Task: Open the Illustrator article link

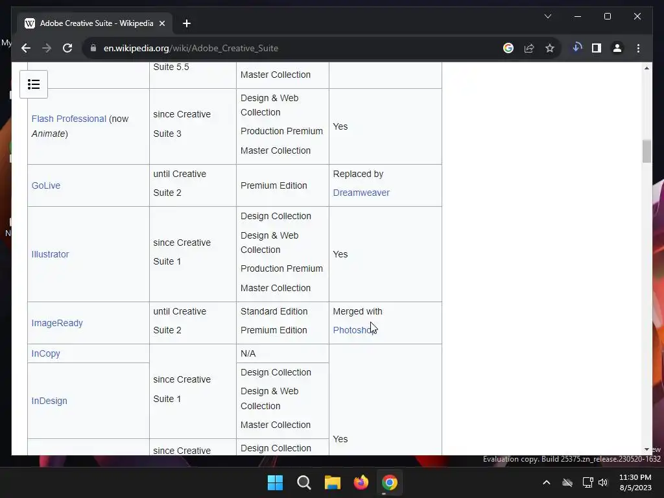Action: pos(50,254)
